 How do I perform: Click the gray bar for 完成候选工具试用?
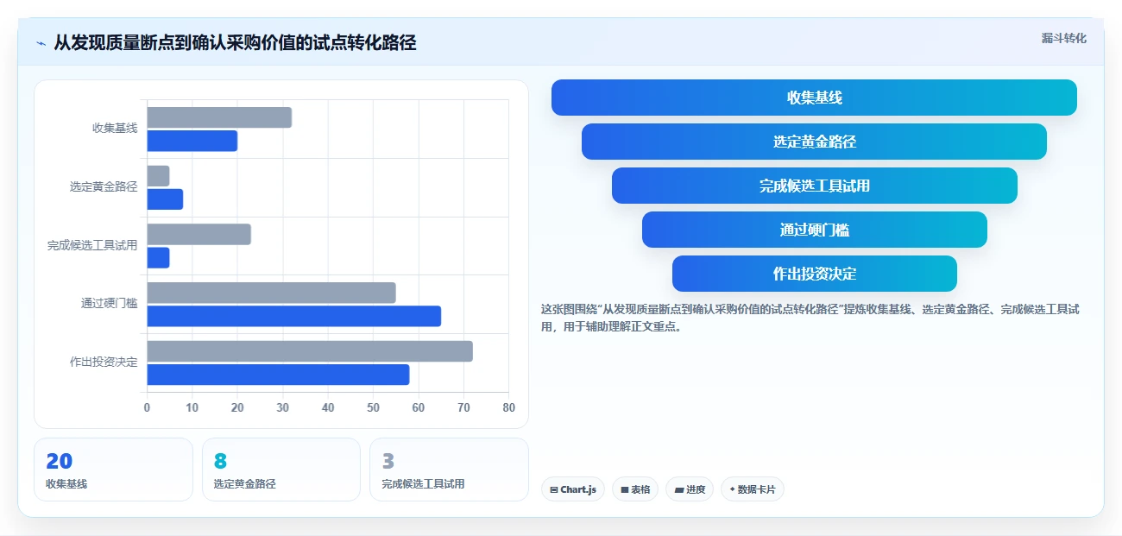[x=199, y=234]
